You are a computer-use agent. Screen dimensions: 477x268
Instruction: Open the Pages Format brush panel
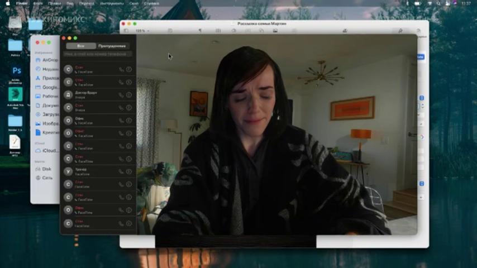pos(400,31)
